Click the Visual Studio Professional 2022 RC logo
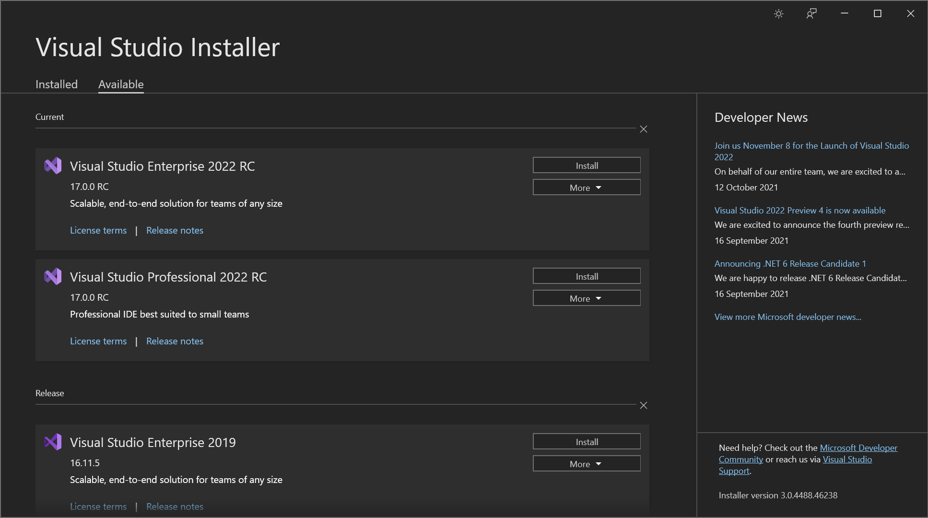The height and width of the screenshot is (518, 928). click(x=53, y=277)
